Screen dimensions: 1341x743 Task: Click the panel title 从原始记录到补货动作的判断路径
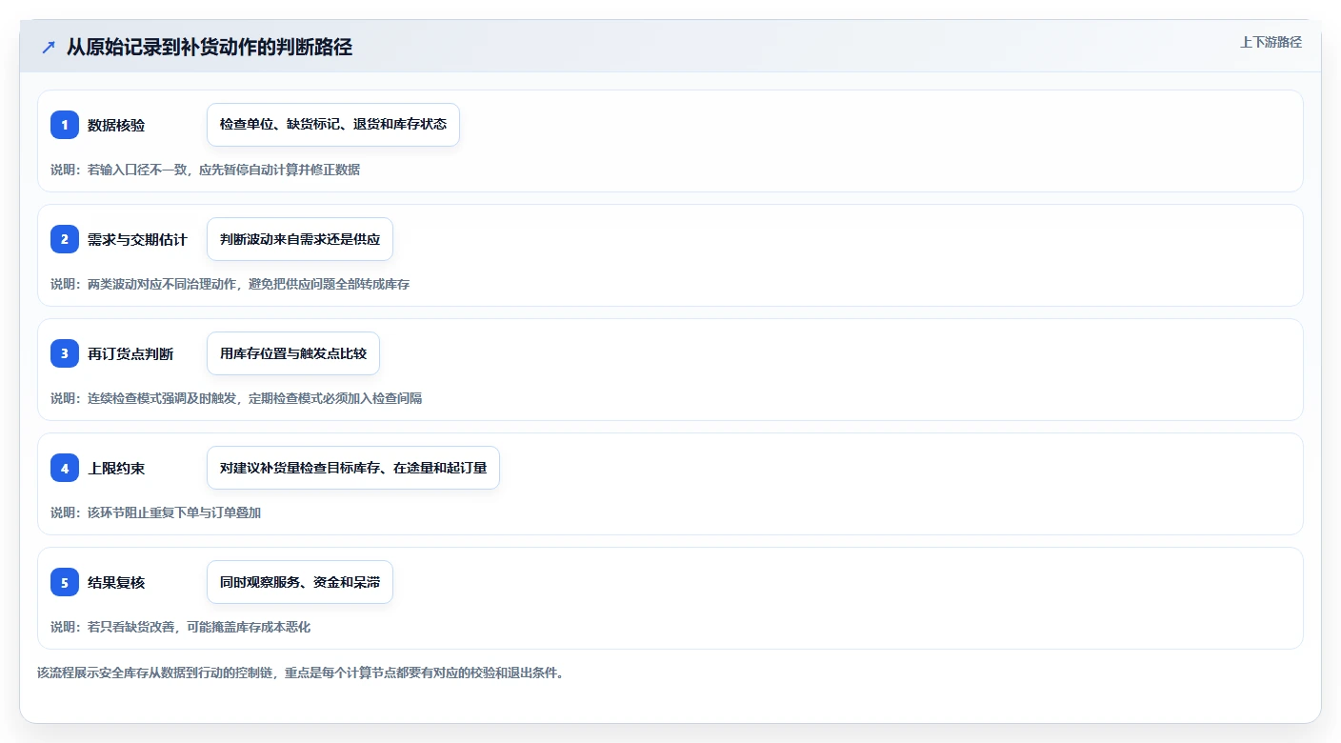210,47
